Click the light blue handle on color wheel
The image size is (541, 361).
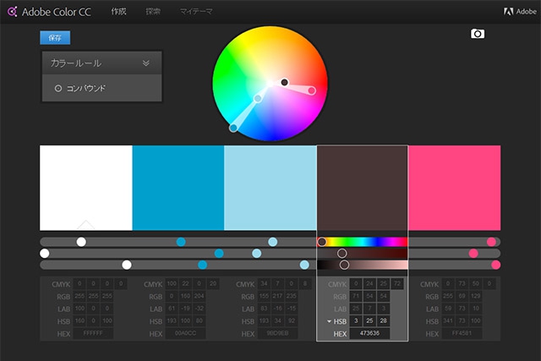pos(258,99)
